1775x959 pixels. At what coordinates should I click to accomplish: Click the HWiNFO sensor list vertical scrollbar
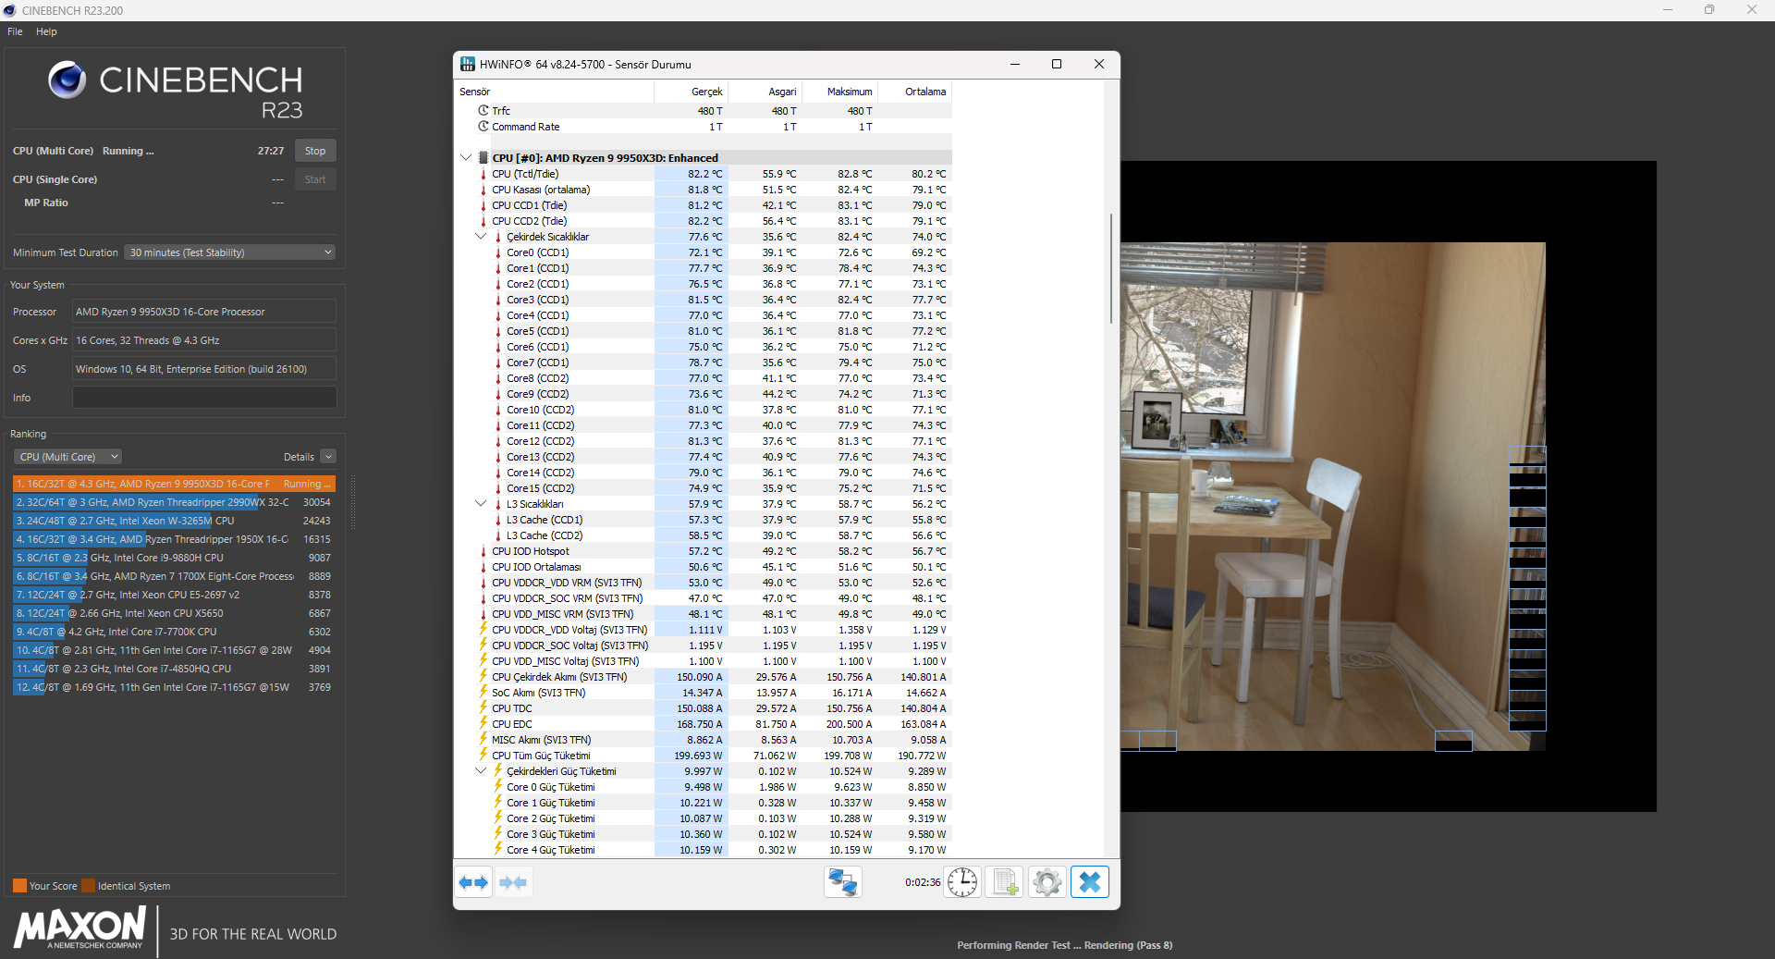pyautogui.click(x=1110, y=268)
